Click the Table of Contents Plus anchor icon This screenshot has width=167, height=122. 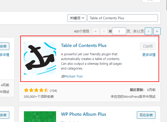[40, 58]
